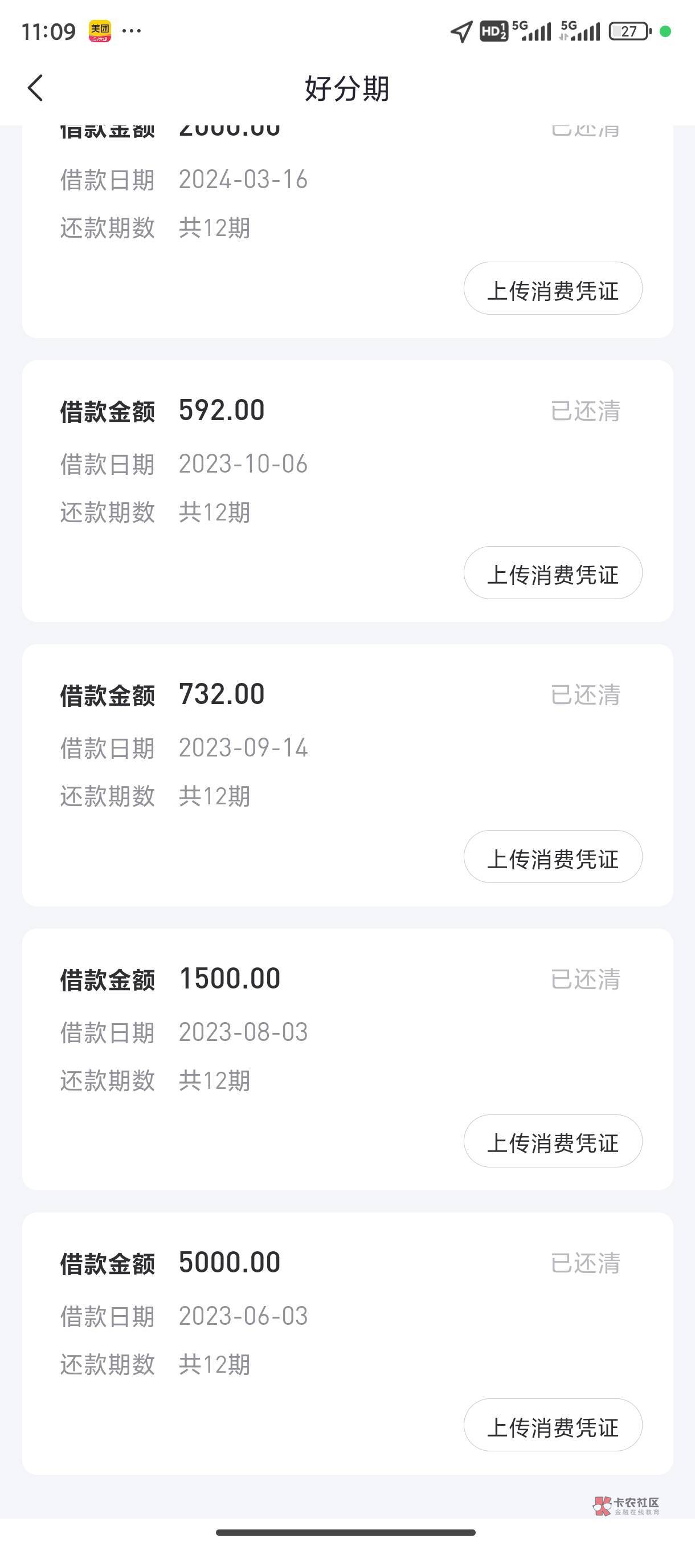Tap the 卡农社区 watermark logo
Screen dimensions: 695x1546
click(626, 1505)
